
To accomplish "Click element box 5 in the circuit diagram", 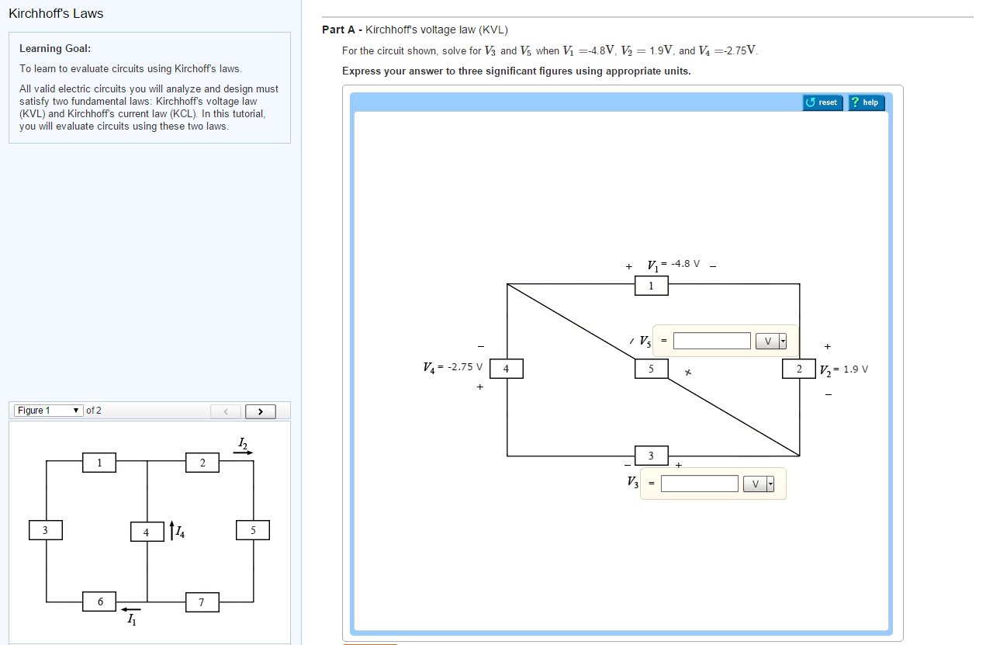I will 651,369.
